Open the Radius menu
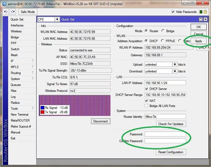The height and width of the screenshot is (167, 211). click(x=22, y=103)
